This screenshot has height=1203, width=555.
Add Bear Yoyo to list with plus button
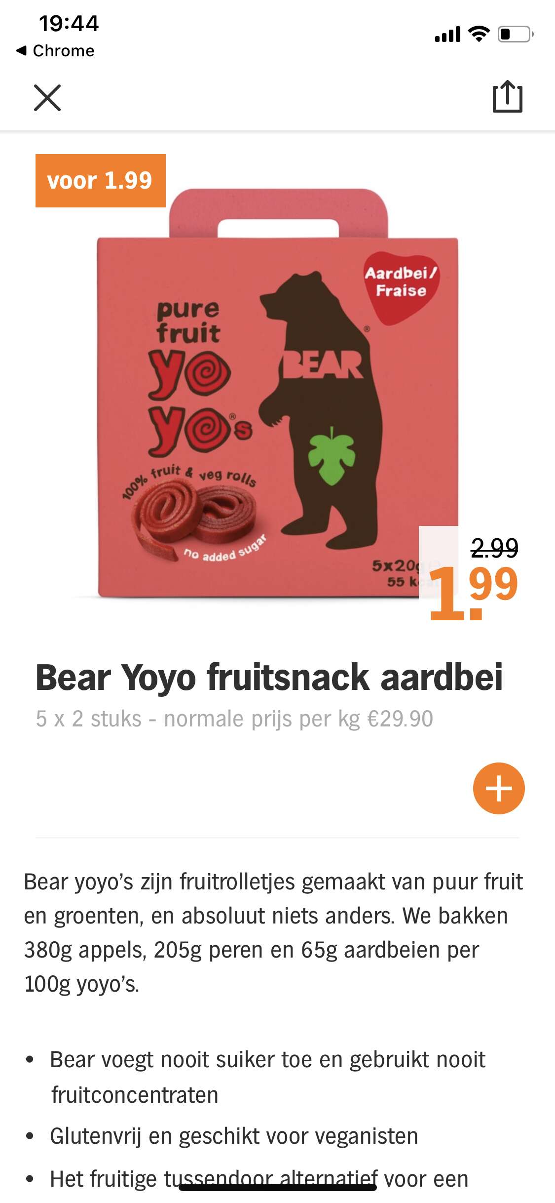[499, 788]
